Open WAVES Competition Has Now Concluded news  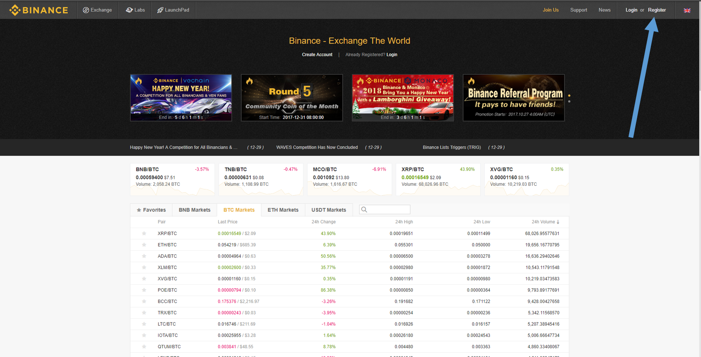pyautogui.click(x=317, y=147)
